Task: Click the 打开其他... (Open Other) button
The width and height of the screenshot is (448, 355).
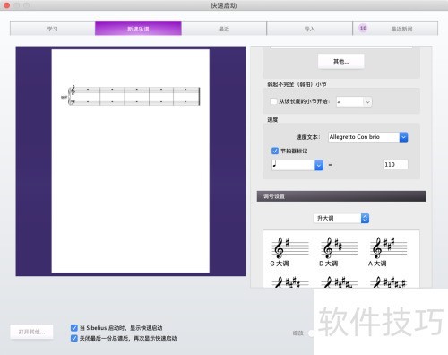Action: click(x=31, y=332)
